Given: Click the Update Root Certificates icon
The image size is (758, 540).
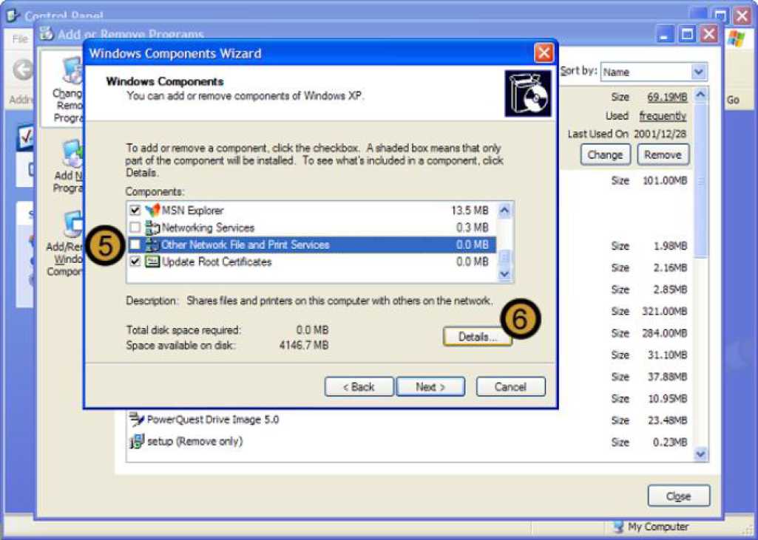Looking at the screenshot, I should [x=152, y=262].
